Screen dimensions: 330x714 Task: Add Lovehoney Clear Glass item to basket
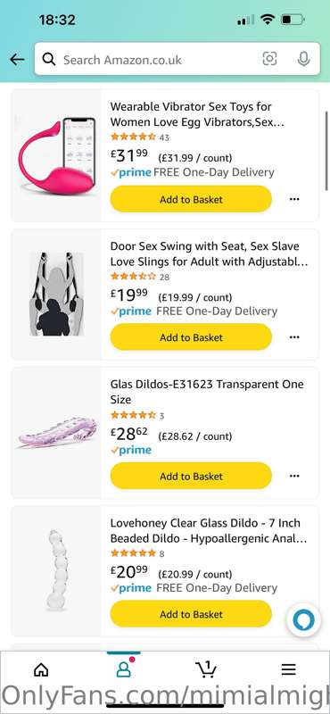point(191,614)
